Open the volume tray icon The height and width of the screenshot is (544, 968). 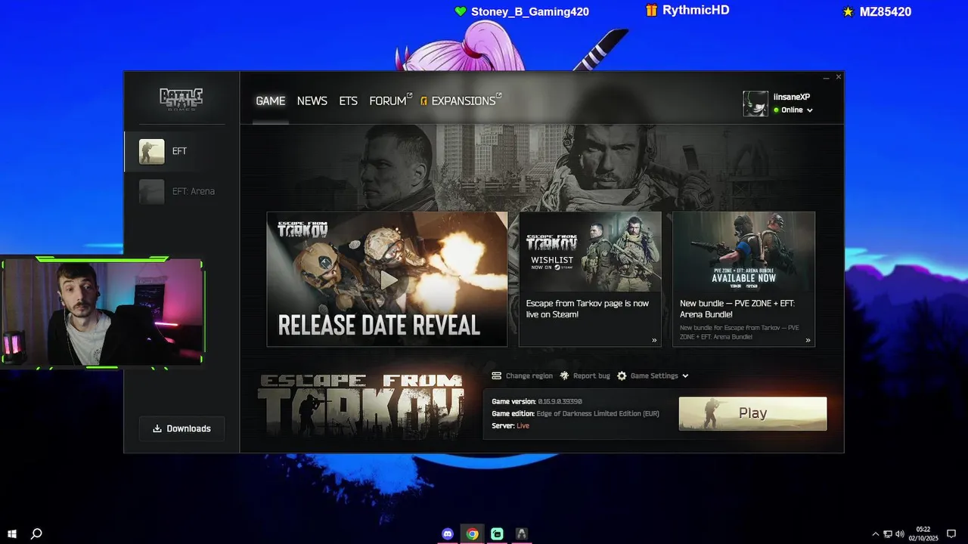click(x=900, y=533)
